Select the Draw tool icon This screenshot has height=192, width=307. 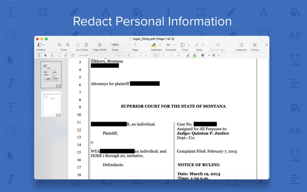click(197, 45)
